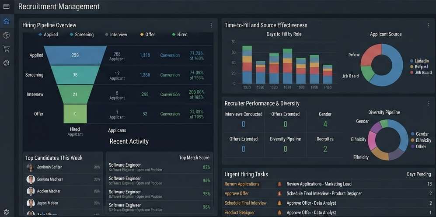Click bell icon in Schedule Final Interview row
Viewport: 436px width, 217px height.
tap(279, 203)
